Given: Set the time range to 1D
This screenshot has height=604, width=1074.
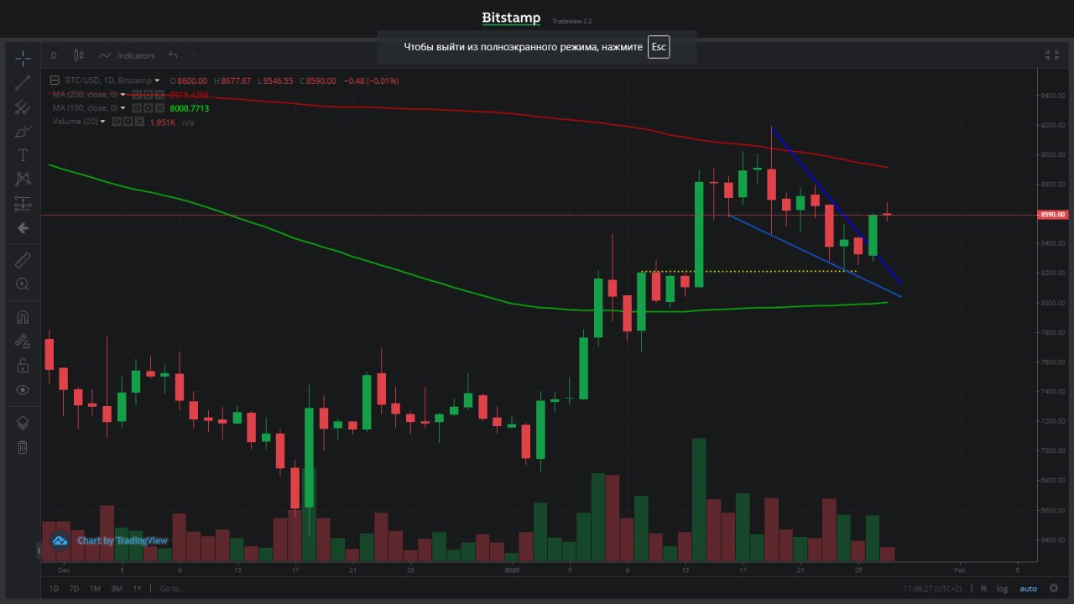Looking at the screenshot, I should coord(54,588).
